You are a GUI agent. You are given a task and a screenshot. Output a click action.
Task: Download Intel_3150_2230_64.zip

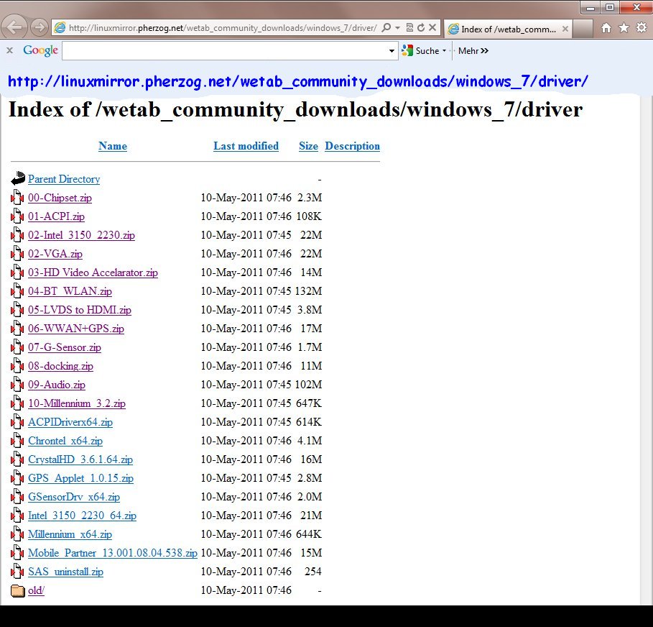pos(83,516)
